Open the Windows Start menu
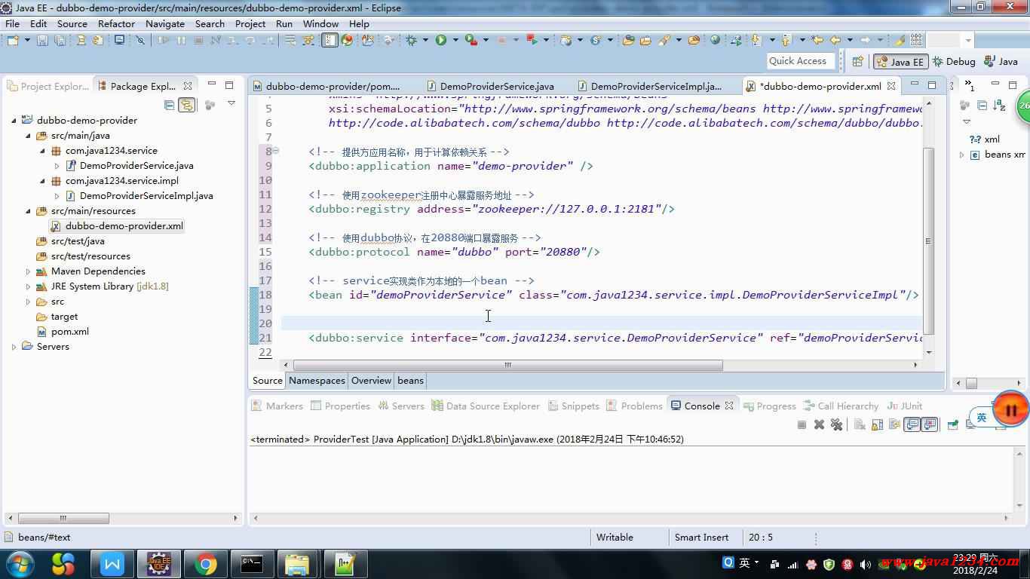Screen dimensions: 1030x579 19,563
